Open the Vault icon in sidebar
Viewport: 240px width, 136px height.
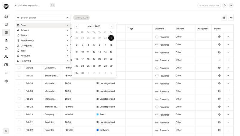click(x=6, y=65)
